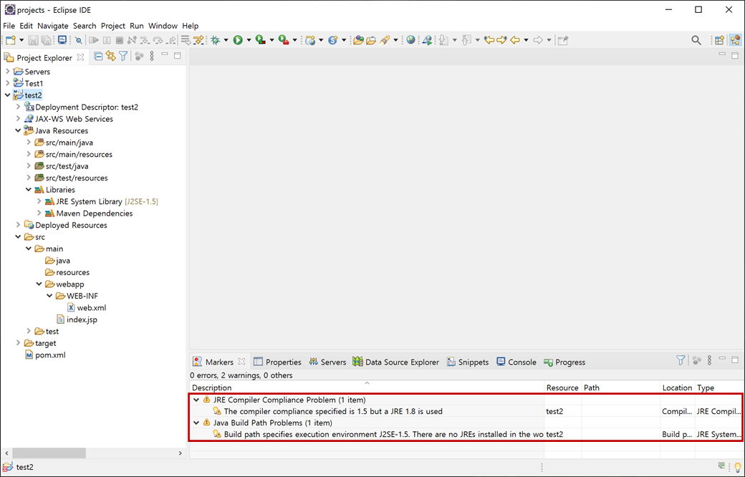Click the Description column header
The height and width of the screenshot is (477, 745).
pos(367,387)
